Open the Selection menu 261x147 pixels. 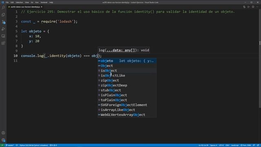[x=19, y=2]
